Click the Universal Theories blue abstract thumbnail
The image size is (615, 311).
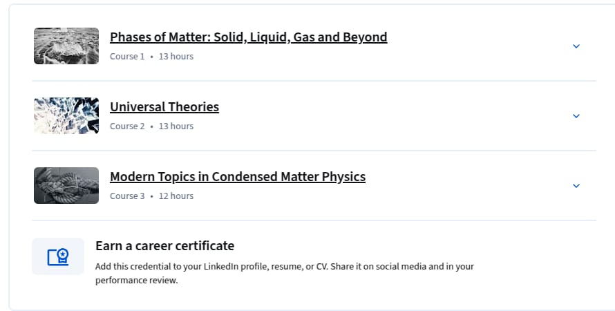click(66, 115)
